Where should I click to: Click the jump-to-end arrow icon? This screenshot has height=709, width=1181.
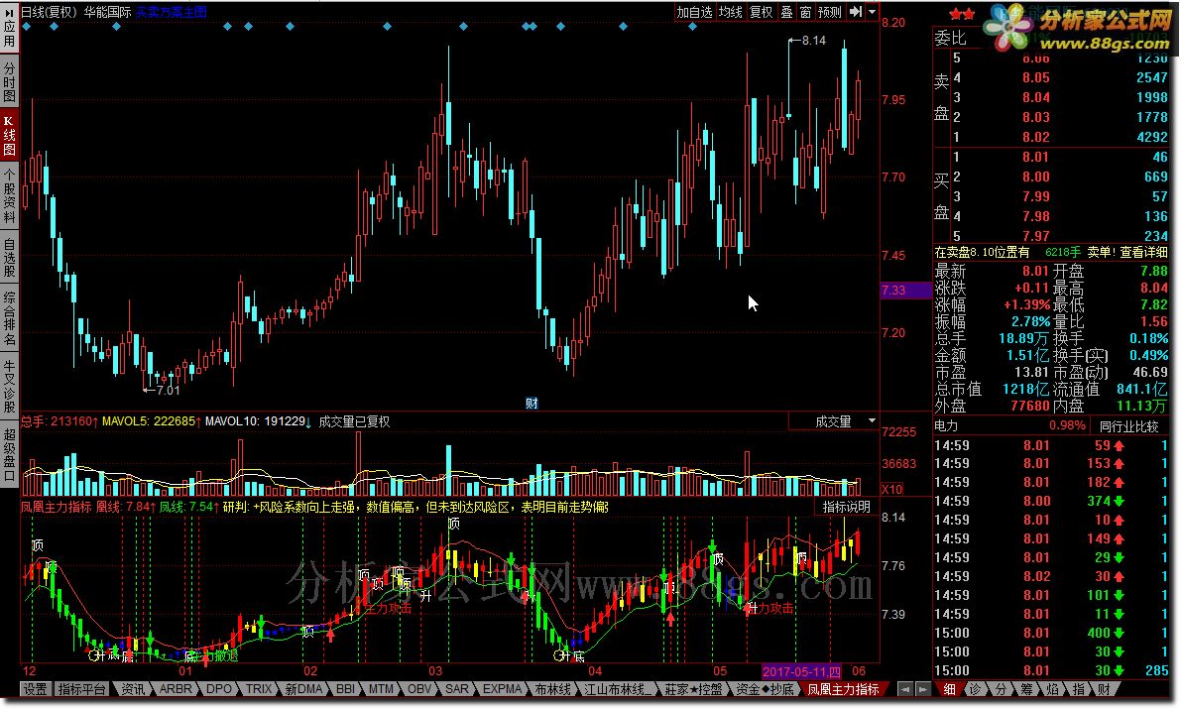(855, 12)
